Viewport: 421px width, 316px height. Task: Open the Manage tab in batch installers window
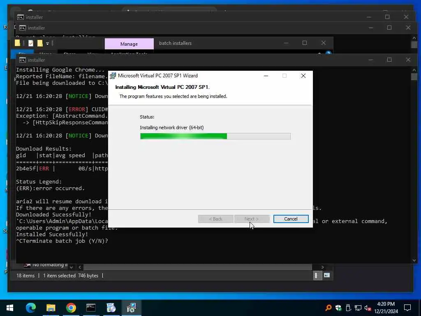129,44
